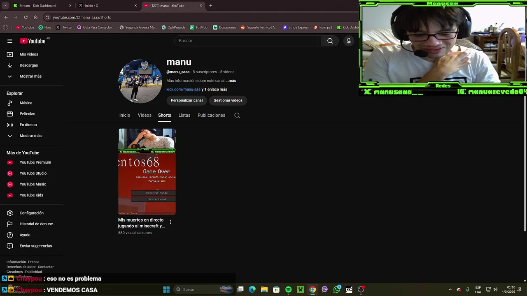The image size is (527, 296).
Task: Click 'Mis muertes en directo' short title
Action: 141,223
